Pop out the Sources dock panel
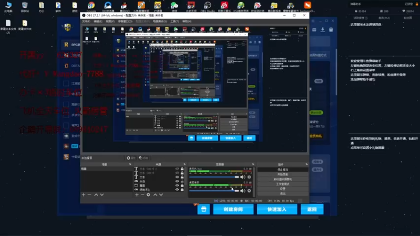The image size is (420, 236). (185, 164)
